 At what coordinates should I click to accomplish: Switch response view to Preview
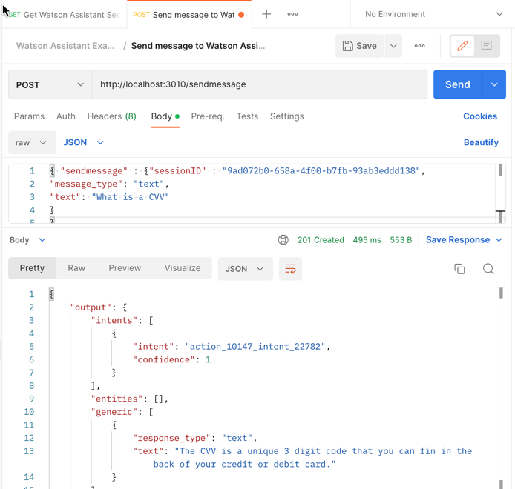125,268
